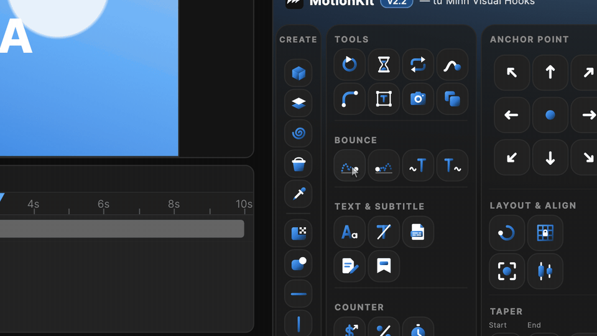Viewport: 597px width, 336px height.
Task: Click the camera tool icon
Action: [418, 99]
